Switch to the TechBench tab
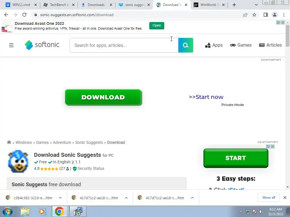 point(59,5)
